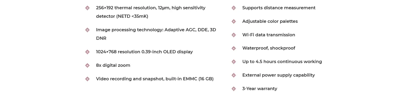The height and width of the screenshot is (97, 410).
Task: Click crosshair icon next to Wi-Fi data transmission
Action: 234,35
